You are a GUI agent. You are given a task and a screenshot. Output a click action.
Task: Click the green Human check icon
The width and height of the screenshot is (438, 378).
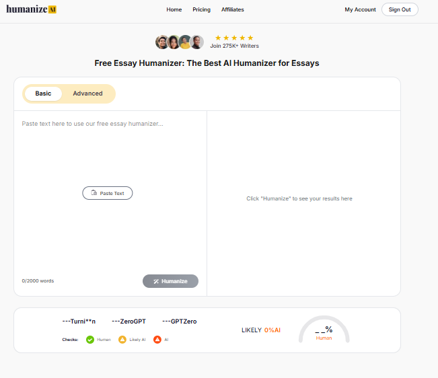pyautogui.click(x=90, y=340)
